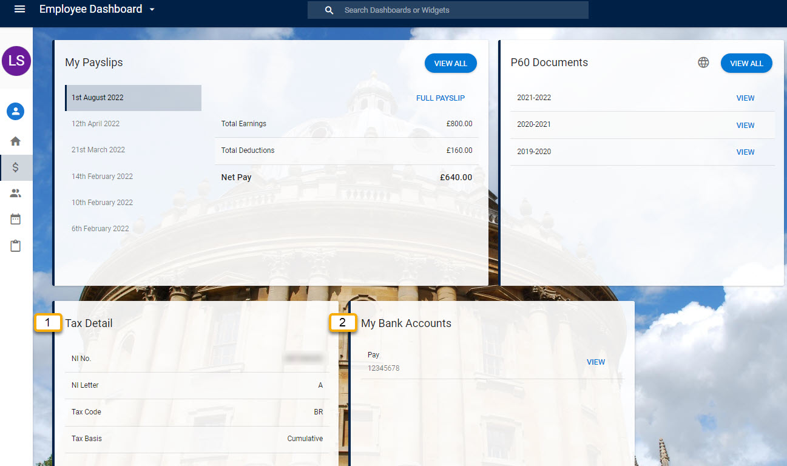Click the search magnifier icon
Viewport: 787px width, 466px height.
tap(329, 10)
